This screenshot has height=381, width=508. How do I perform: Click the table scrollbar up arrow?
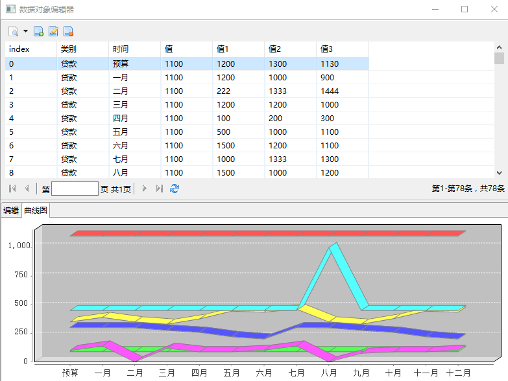tap(500, 47)
